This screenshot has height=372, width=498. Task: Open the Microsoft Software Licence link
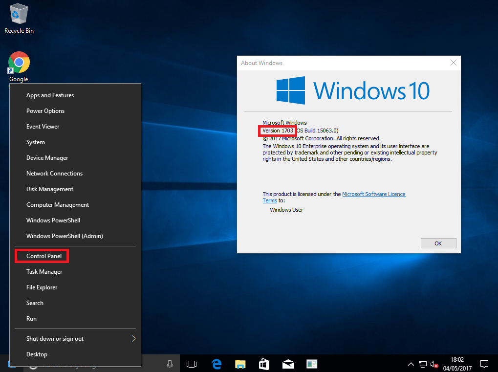[x=373, y=194]
